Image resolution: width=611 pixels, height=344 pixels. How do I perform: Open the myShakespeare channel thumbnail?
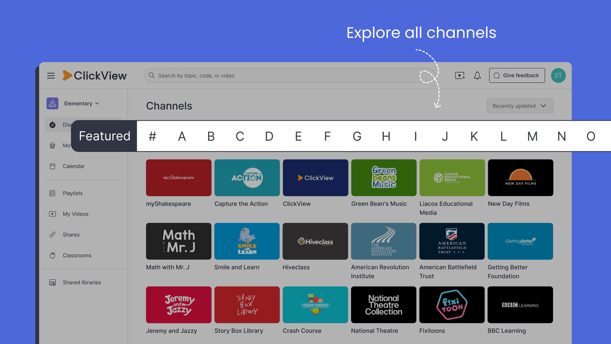pyautogui.click(x=179, y=178)
